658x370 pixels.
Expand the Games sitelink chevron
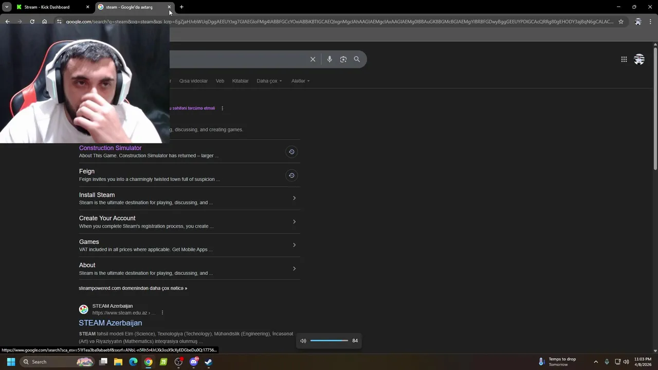pos(294,245)
